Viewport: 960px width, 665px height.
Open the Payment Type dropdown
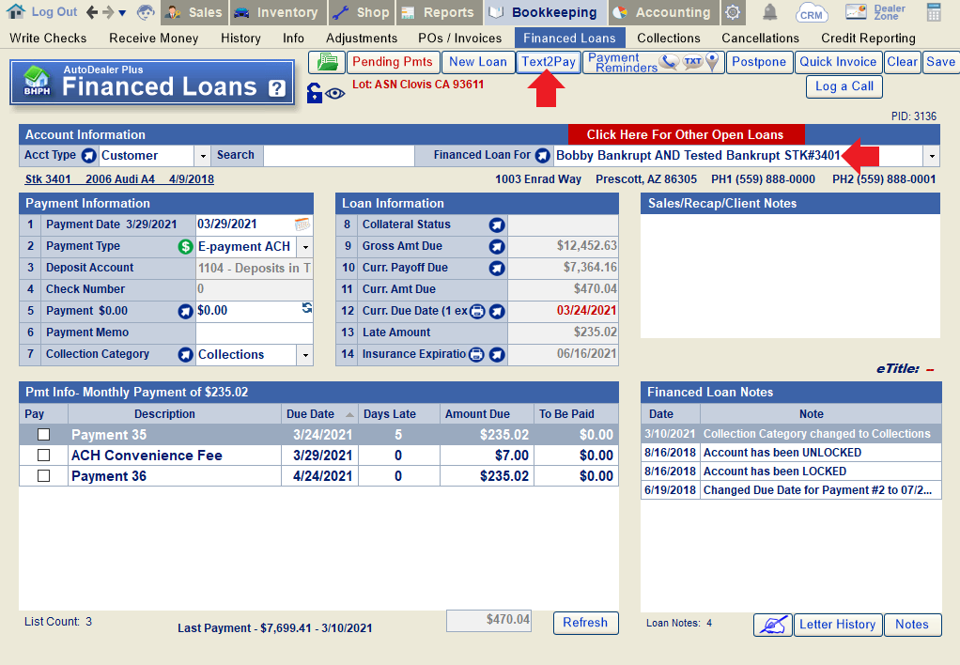[x=304, y=247]
